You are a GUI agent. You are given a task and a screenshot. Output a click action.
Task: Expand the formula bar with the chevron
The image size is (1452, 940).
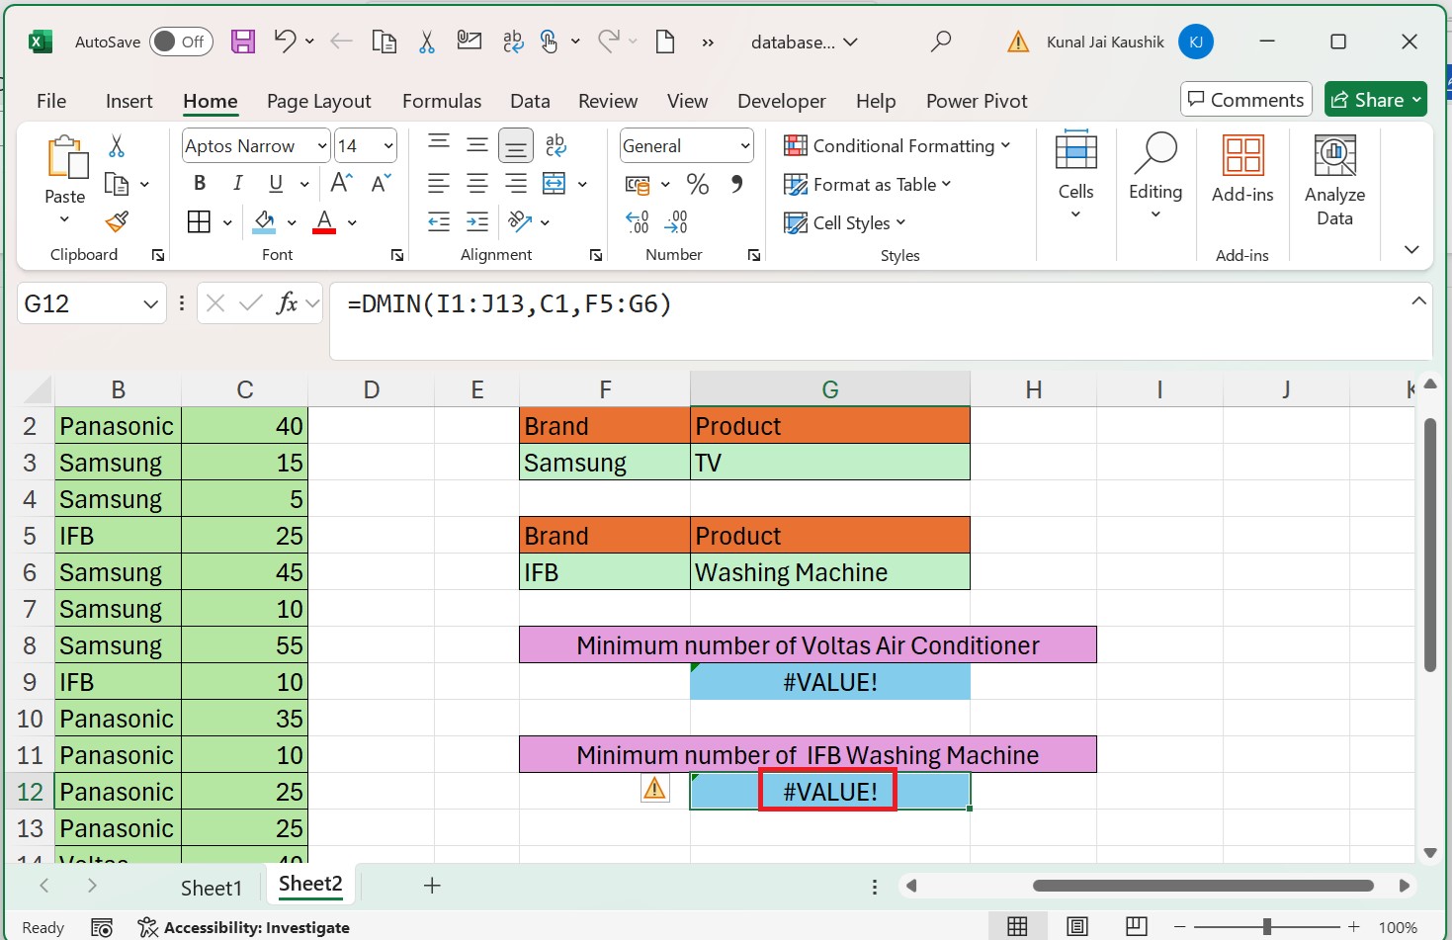coord(1418,300)
